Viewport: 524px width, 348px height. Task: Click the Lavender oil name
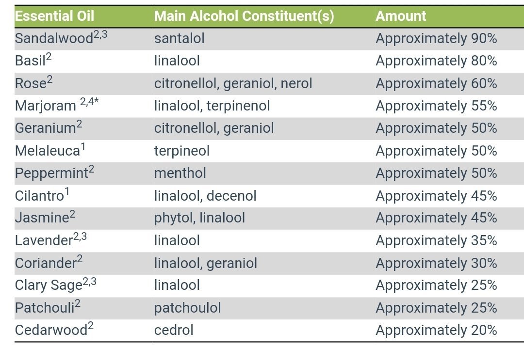(44, 240)
